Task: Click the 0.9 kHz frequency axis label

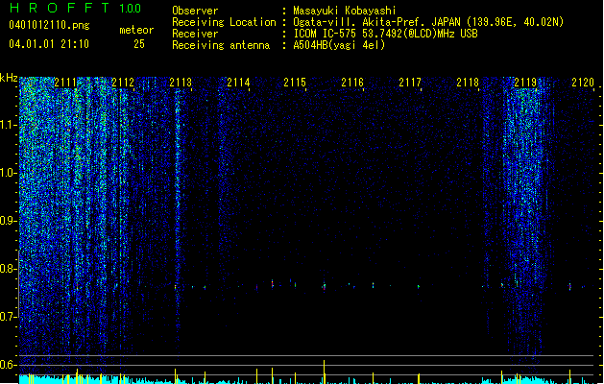Action: coord(9,221)
